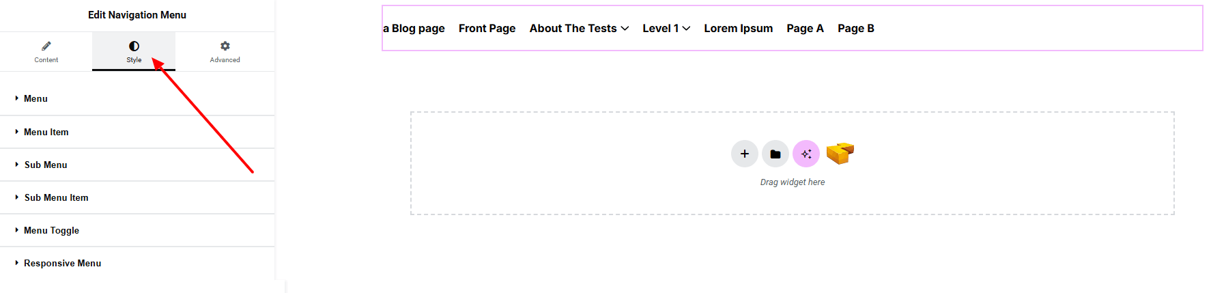
Task: Expand the Responsive Menu section
Action: pos(62,263)
